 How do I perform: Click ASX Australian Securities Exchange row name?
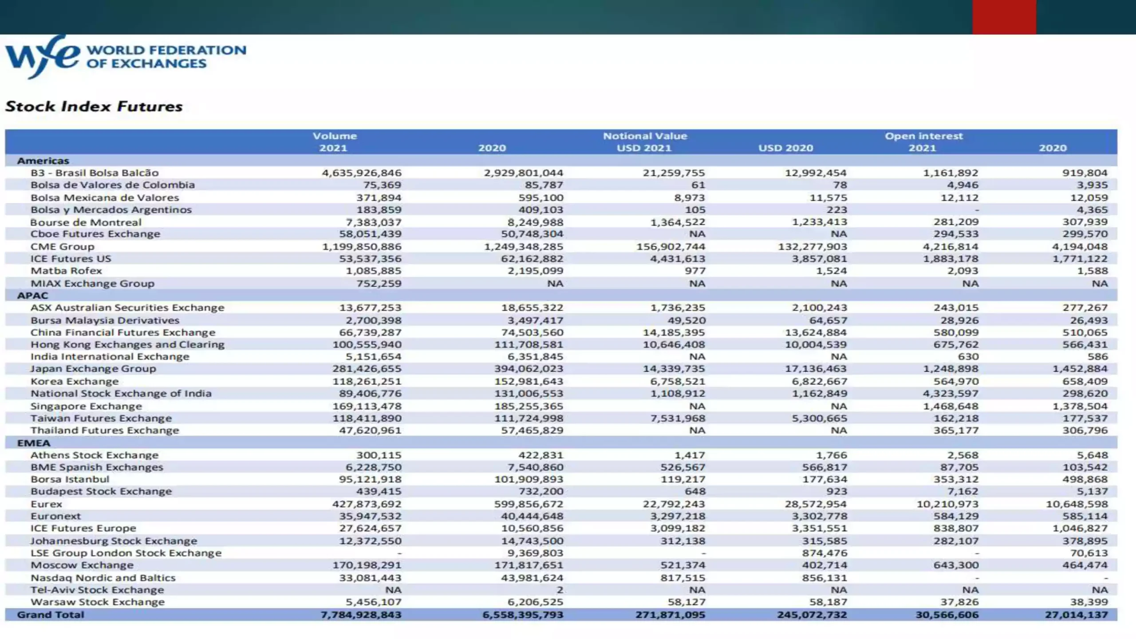click(x=127, y=308)
